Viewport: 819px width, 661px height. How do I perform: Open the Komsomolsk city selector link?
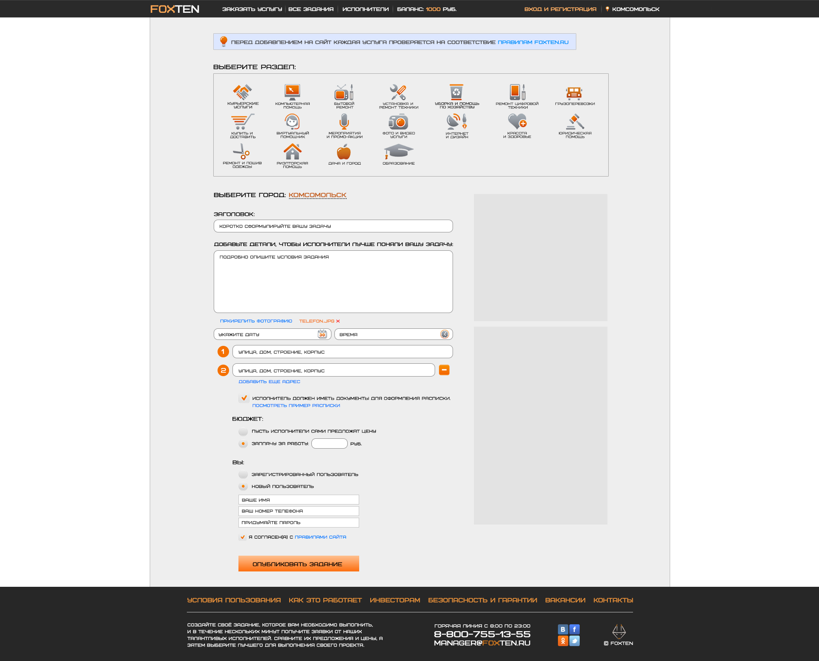[317, 195]
